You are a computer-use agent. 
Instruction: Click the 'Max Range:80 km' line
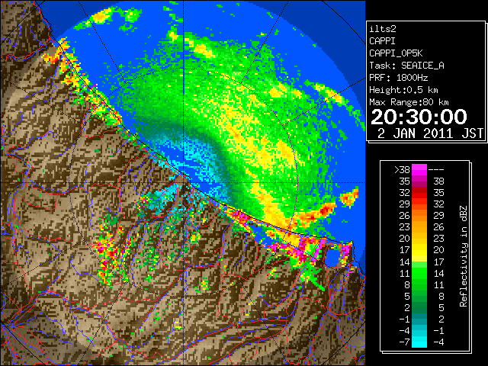[x=409, y=102]
